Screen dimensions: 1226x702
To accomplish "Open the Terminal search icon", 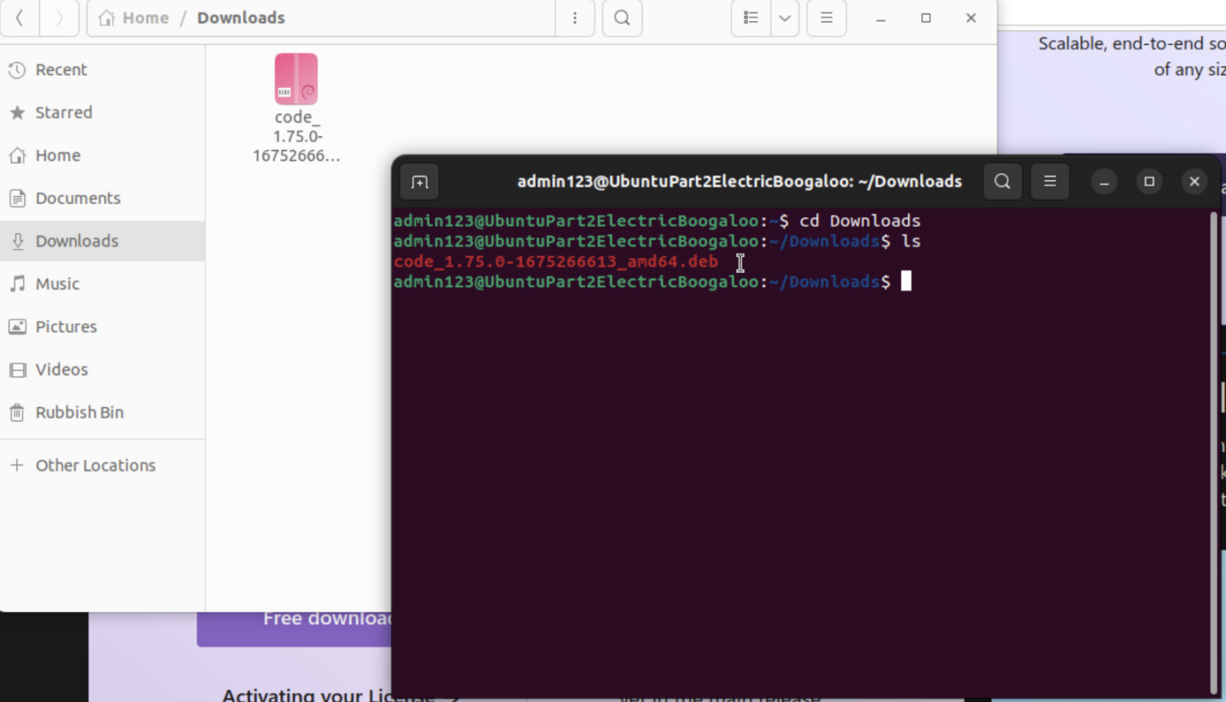I will 1002,181.
